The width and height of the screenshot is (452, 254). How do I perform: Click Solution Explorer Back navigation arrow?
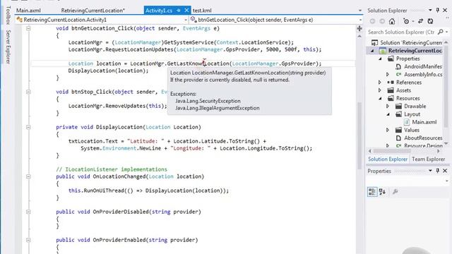tap(372, 21)
